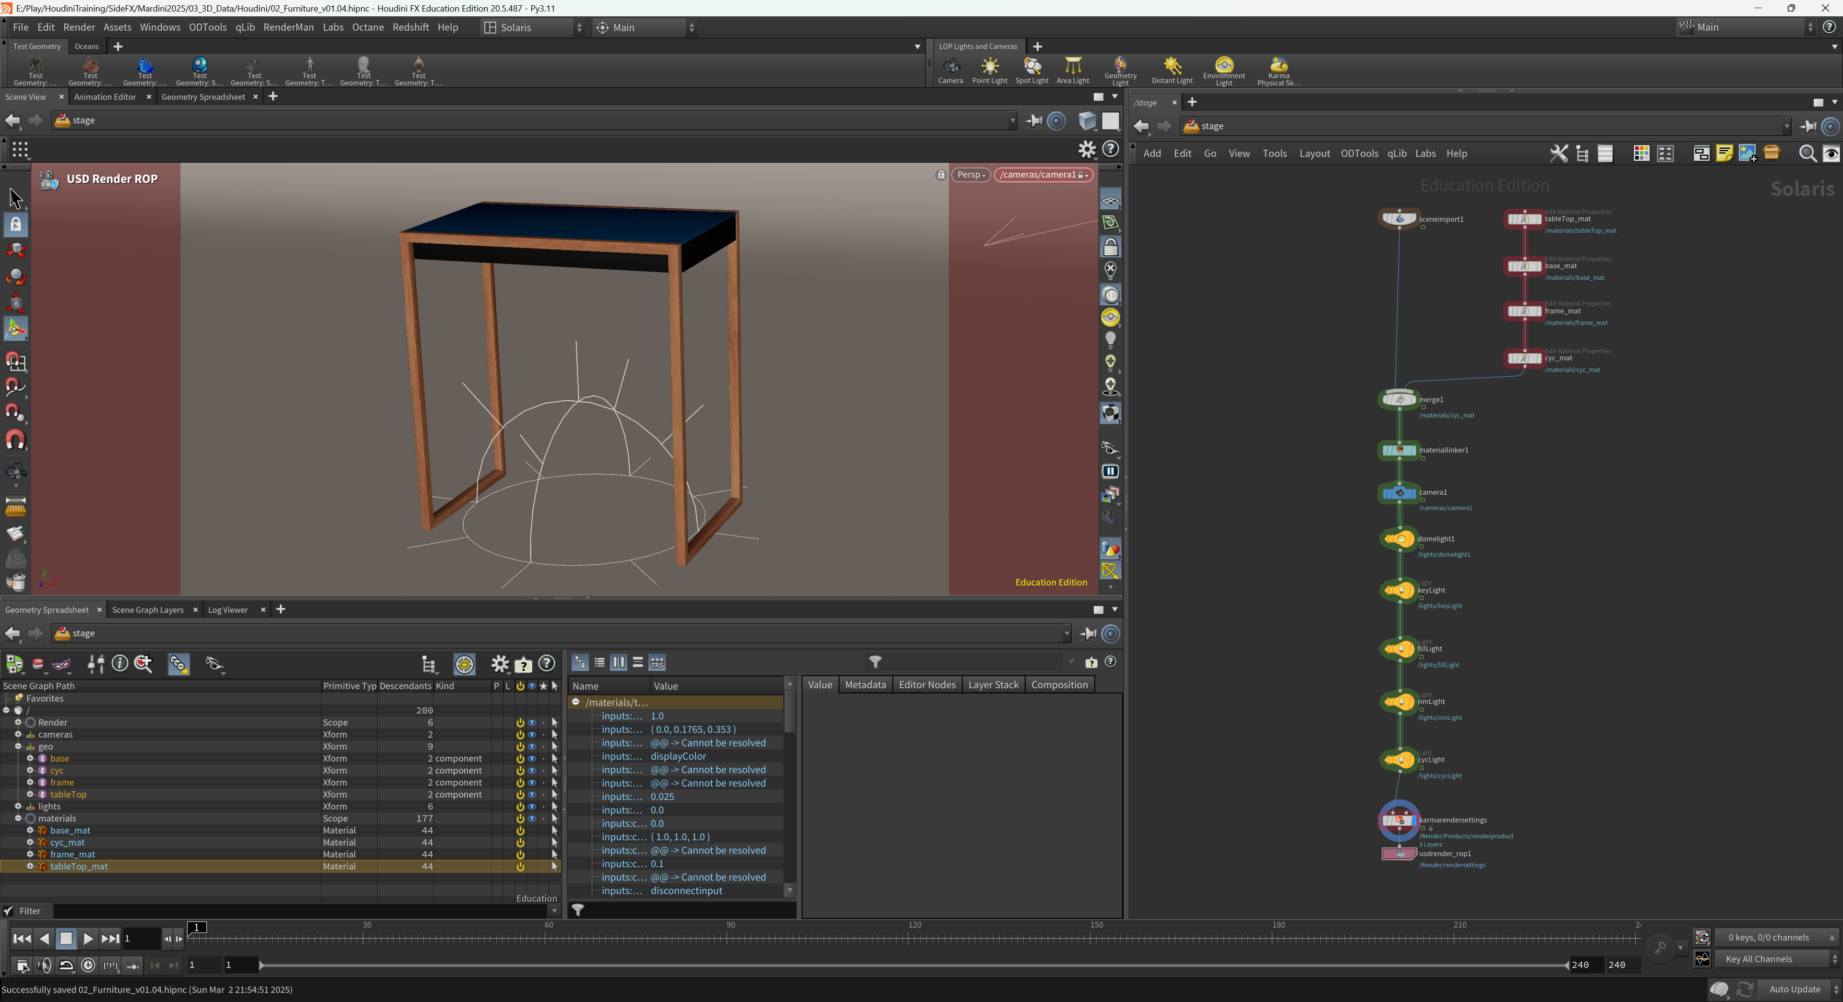This screenshot has width=1843, height=1002.
Task: Open the Main radial menu dropdown
Action: tap(645, 27)
